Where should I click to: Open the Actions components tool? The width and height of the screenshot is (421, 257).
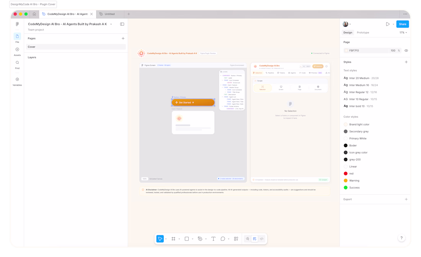pyautogui.click(x=236, y=239)
